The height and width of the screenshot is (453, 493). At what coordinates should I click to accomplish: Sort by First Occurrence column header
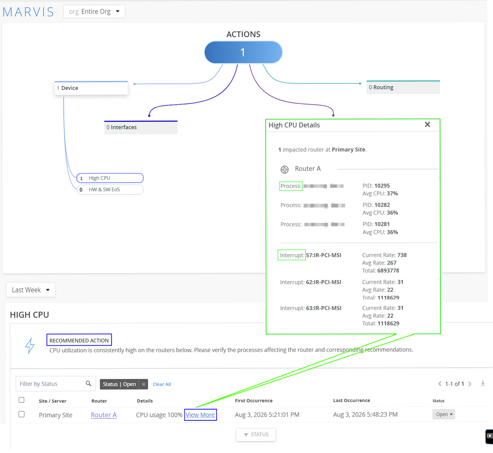click(254, 400)
